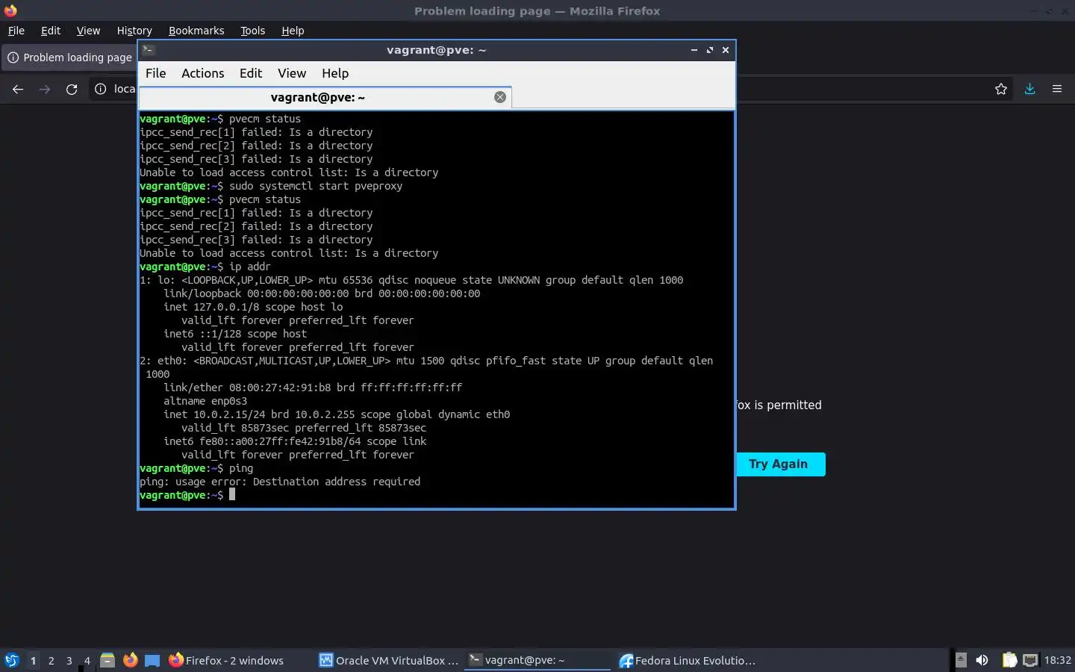This screenshot has height=672, width=1075.
Task: Click 'ip addr' command text
Action: click(x=250, y=267)
